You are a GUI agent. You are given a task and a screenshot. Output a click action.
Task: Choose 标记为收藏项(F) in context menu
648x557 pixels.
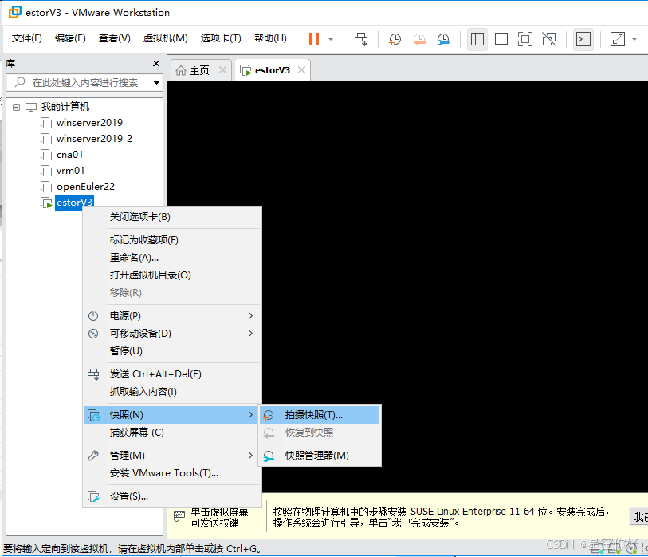click(x=172, y=240)
